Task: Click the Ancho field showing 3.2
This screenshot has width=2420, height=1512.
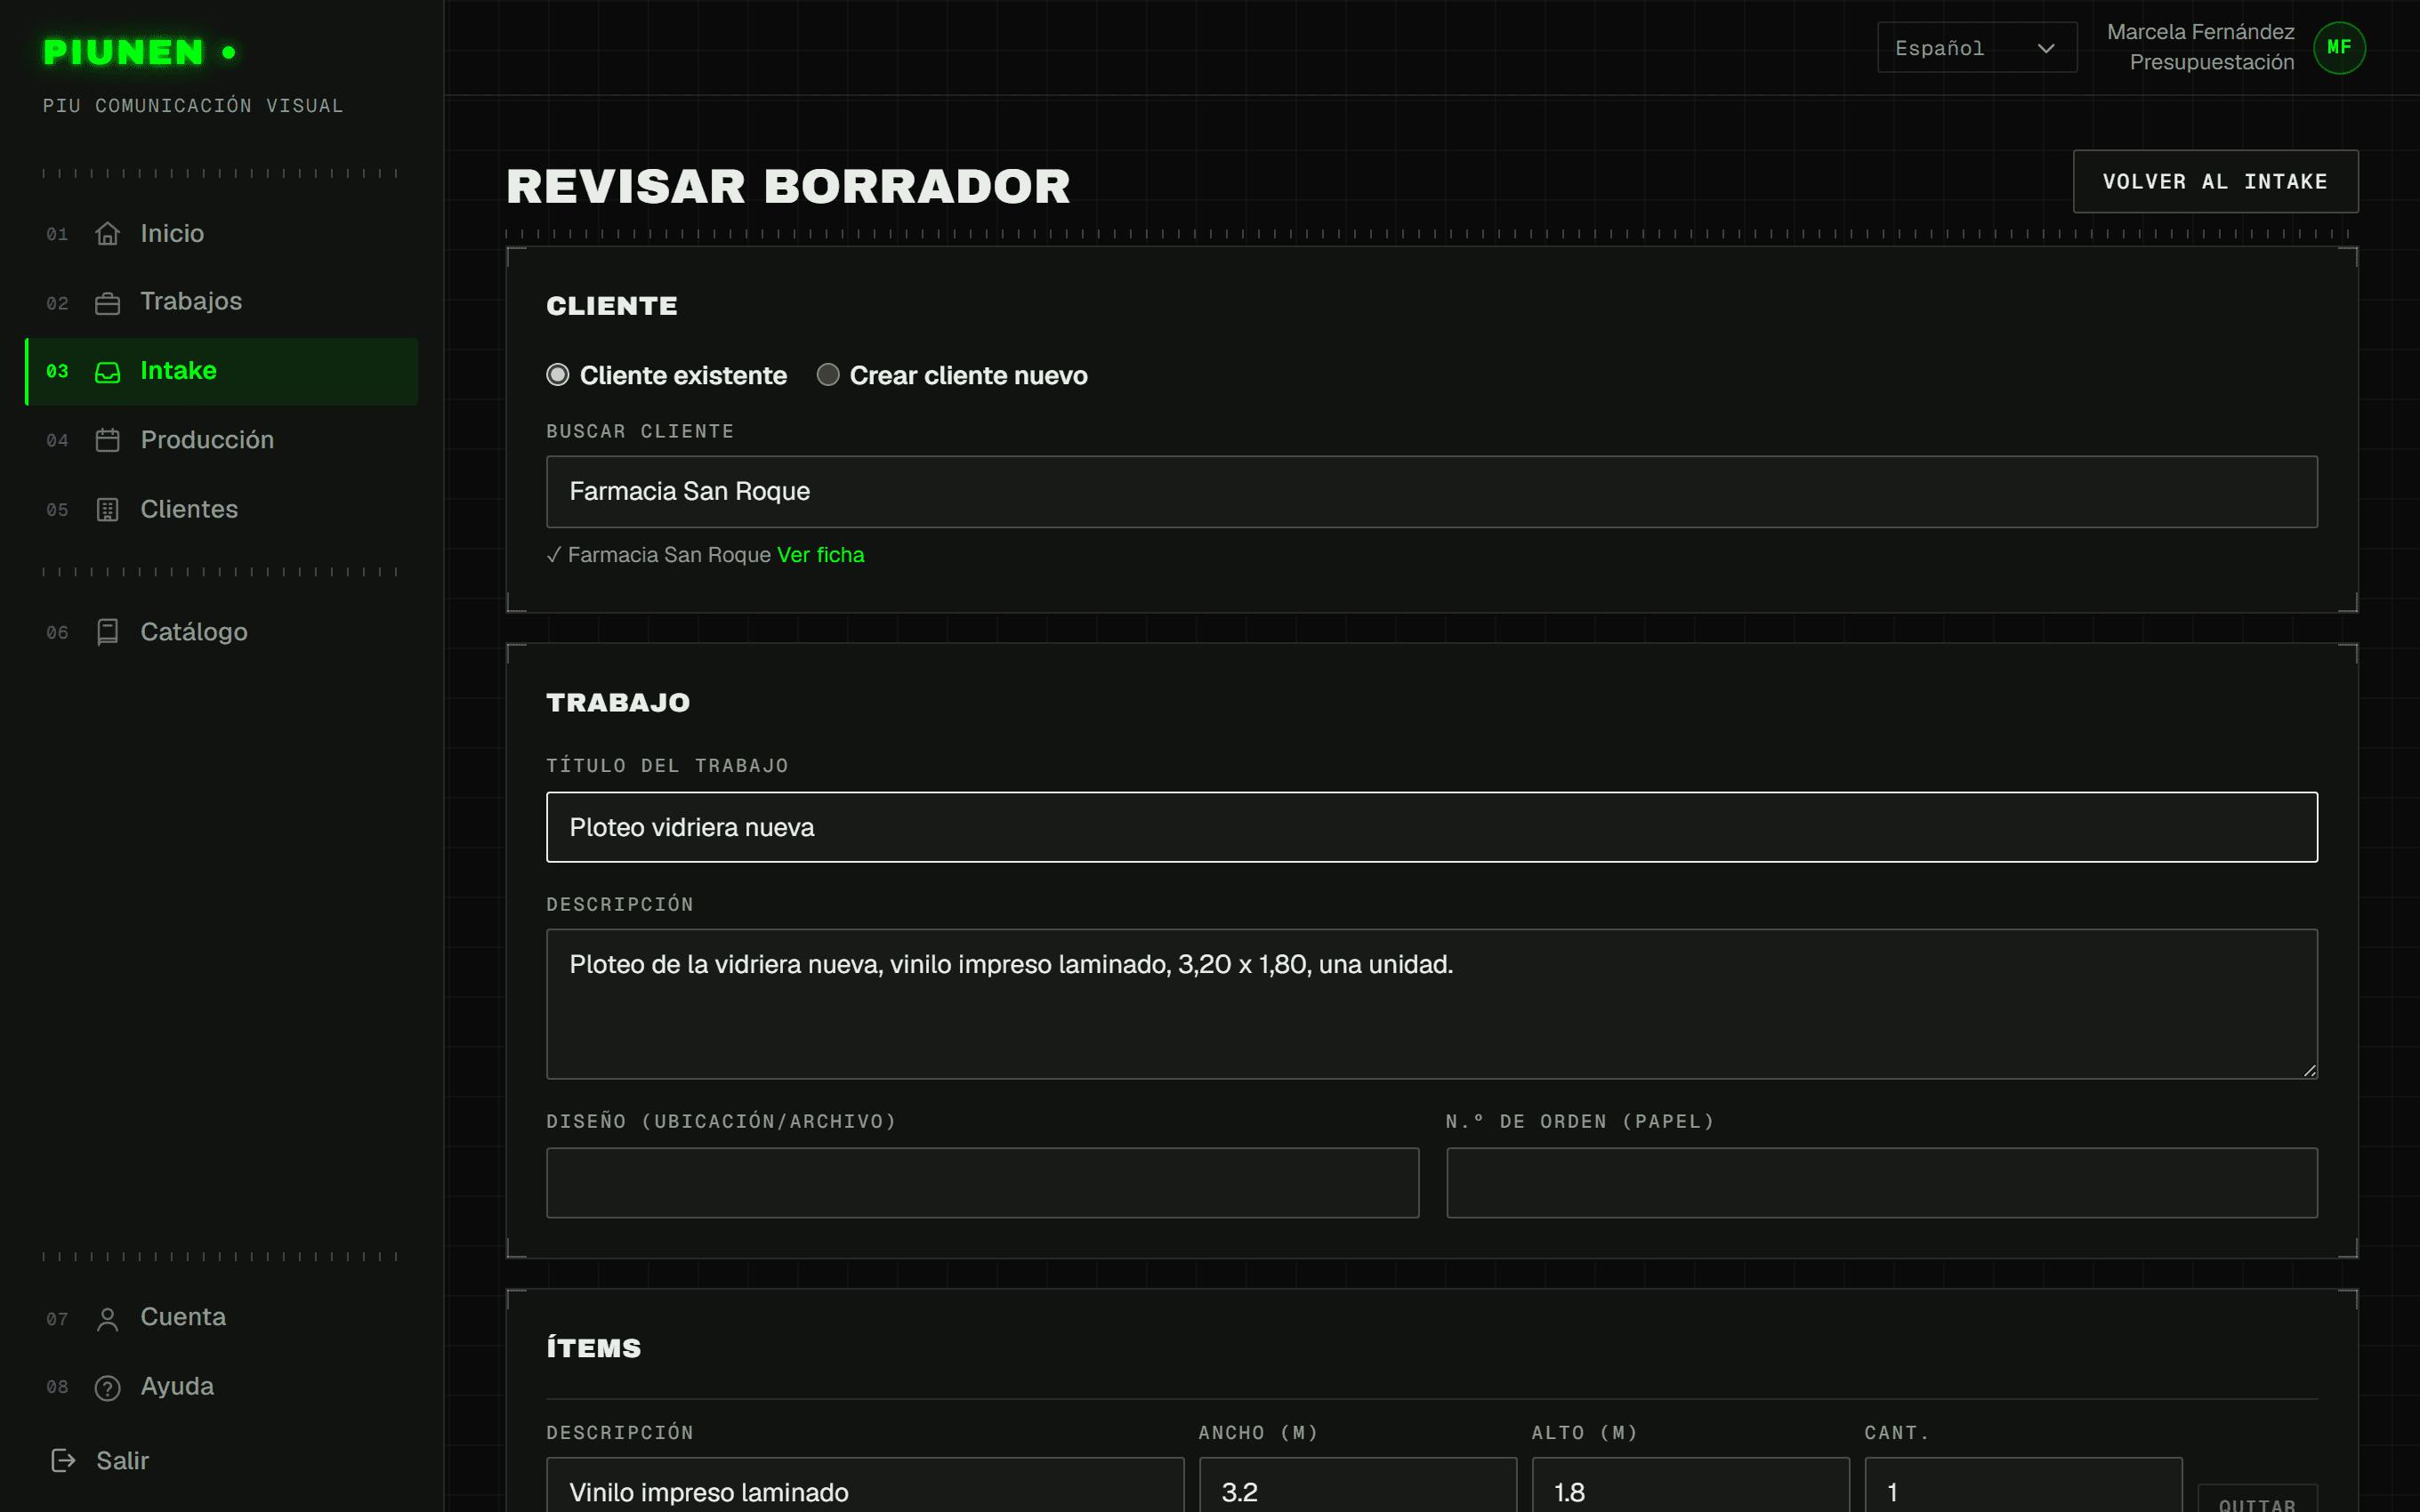Action: 1357,1487
